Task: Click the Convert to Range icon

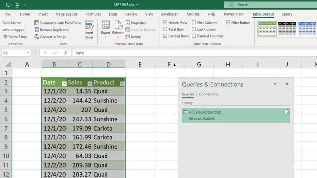Action: tap(36, 37)
